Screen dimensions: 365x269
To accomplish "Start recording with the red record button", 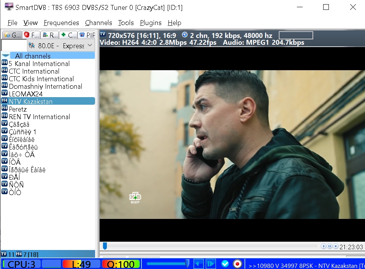I will (x=237, y=264).
